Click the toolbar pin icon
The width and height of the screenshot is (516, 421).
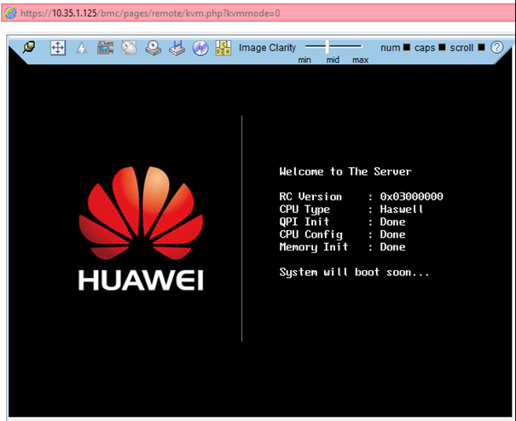point(29,48)
